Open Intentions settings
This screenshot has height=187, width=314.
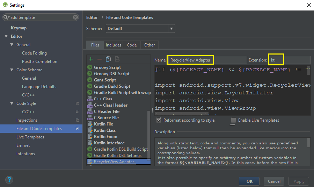click(25, 154)
